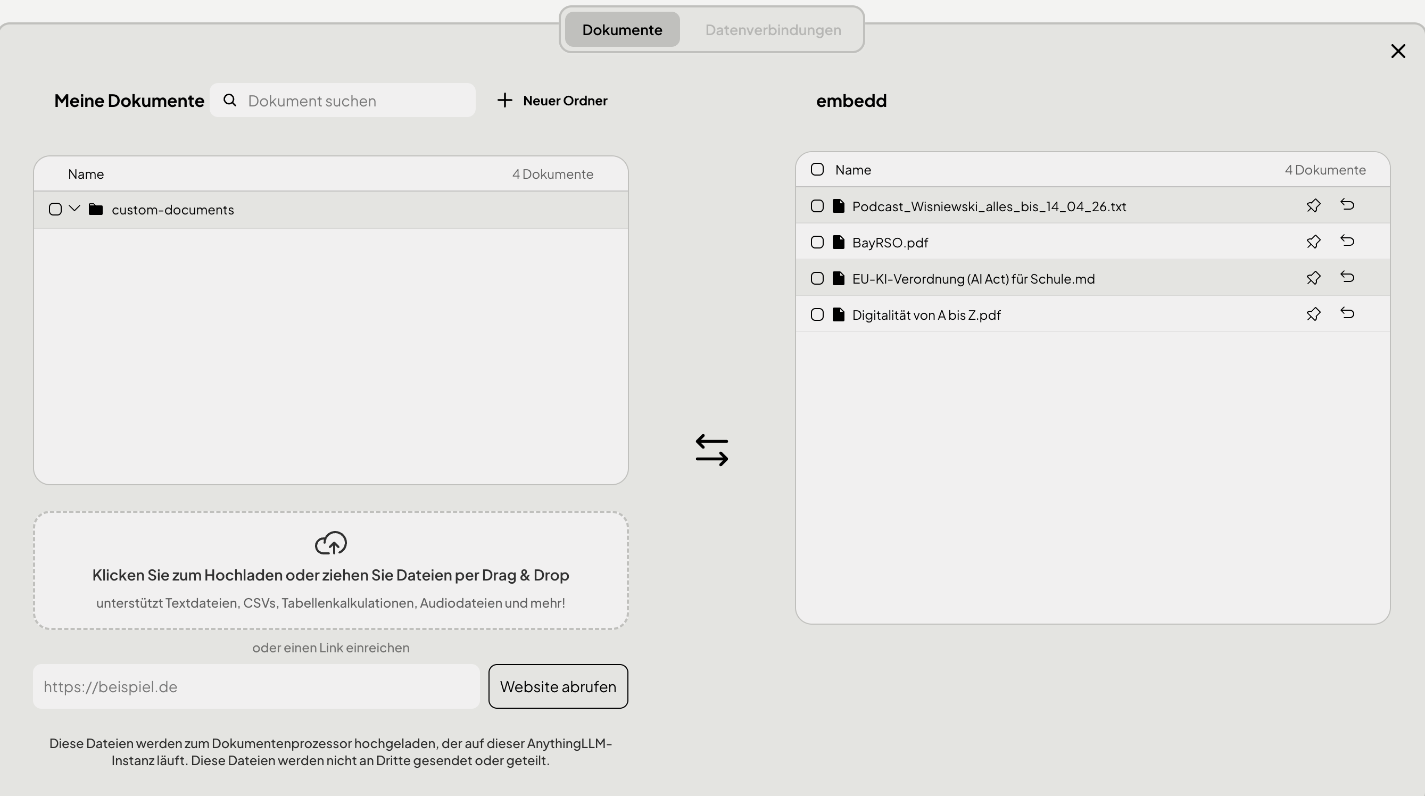Focus the Dokument suchen search field
This screenshot has width=1425, height=796.
tap(343, 101)
